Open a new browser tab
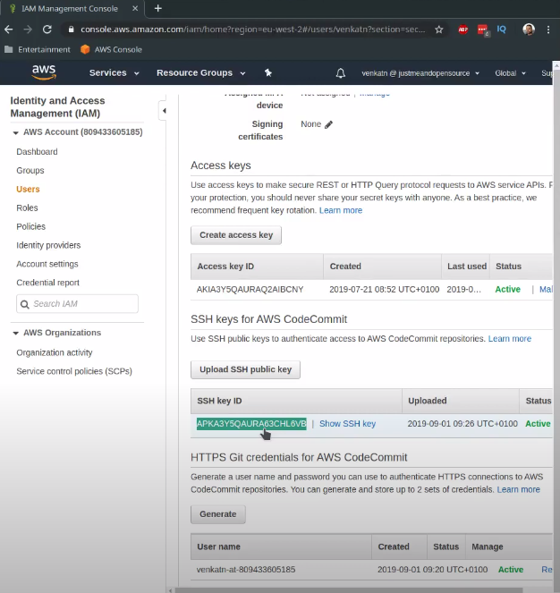Screen dimensions: 560x593 [x=157, y=8]
